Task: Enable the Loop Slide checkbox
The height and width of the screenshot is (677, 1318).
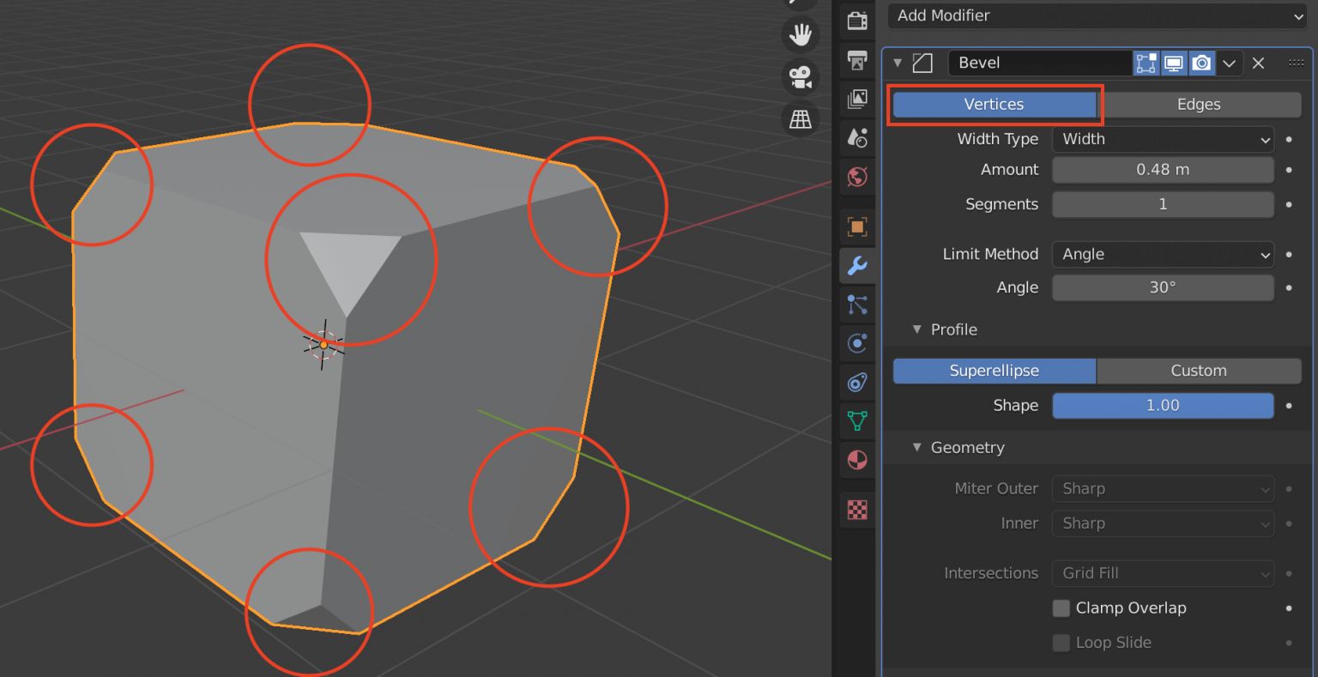Action: tap(1061, 642)
